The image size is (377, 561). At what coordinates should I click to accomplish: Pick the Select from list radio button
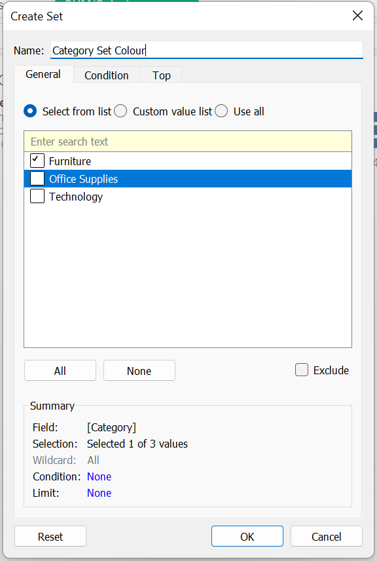click(x=30, y=111)
